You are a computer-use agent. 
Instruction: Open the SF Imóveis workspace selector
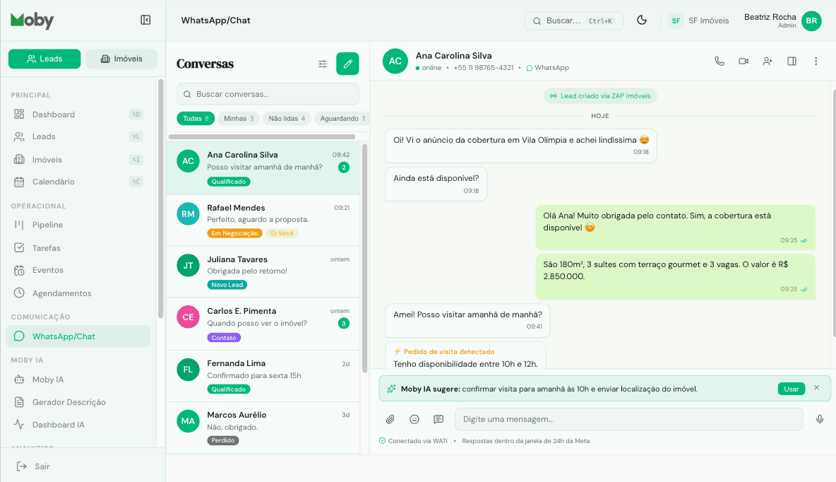coord(698,20)
